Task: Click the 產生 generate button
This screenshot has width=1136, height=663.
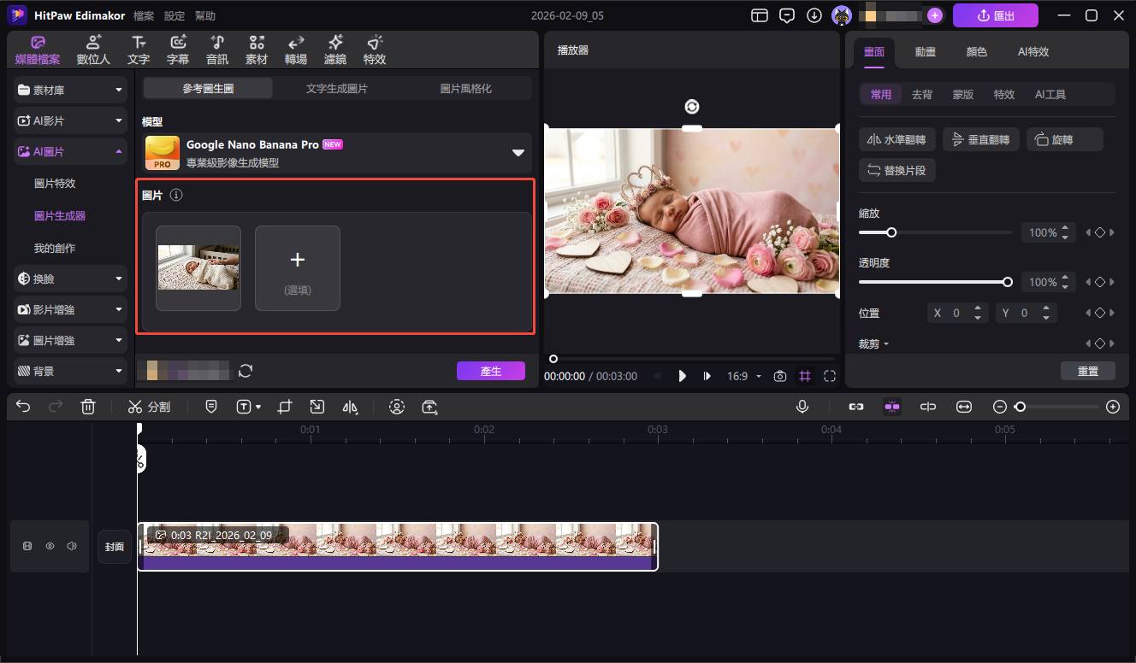Action: (491, 370)
